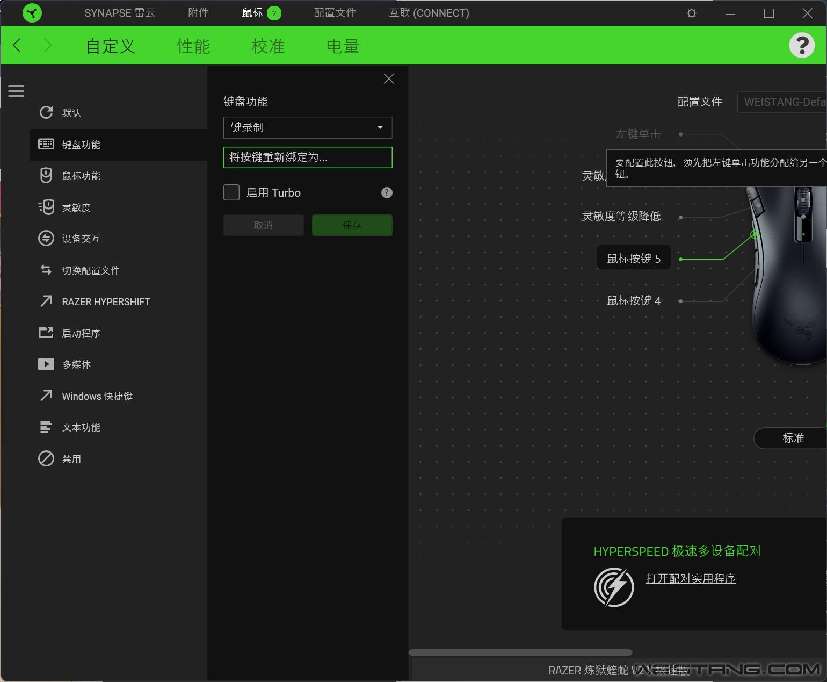This screenshot has height=682, width=827.
Task: Open the 配置文件 top tab
Action: 335,13
